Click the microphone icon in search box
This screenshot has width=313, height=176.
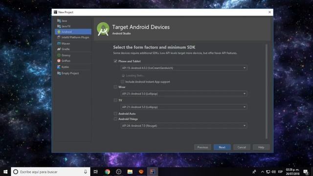tap(86, 172)
